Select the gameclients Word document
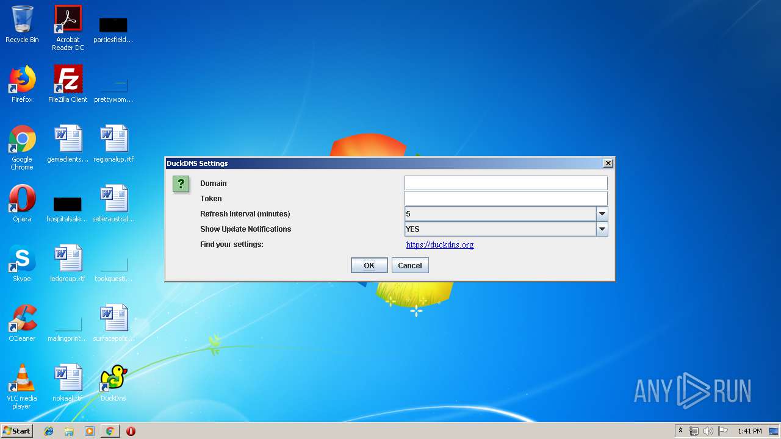Image resolution: width=781 pixels, height=439 pixels. [68, 144]
